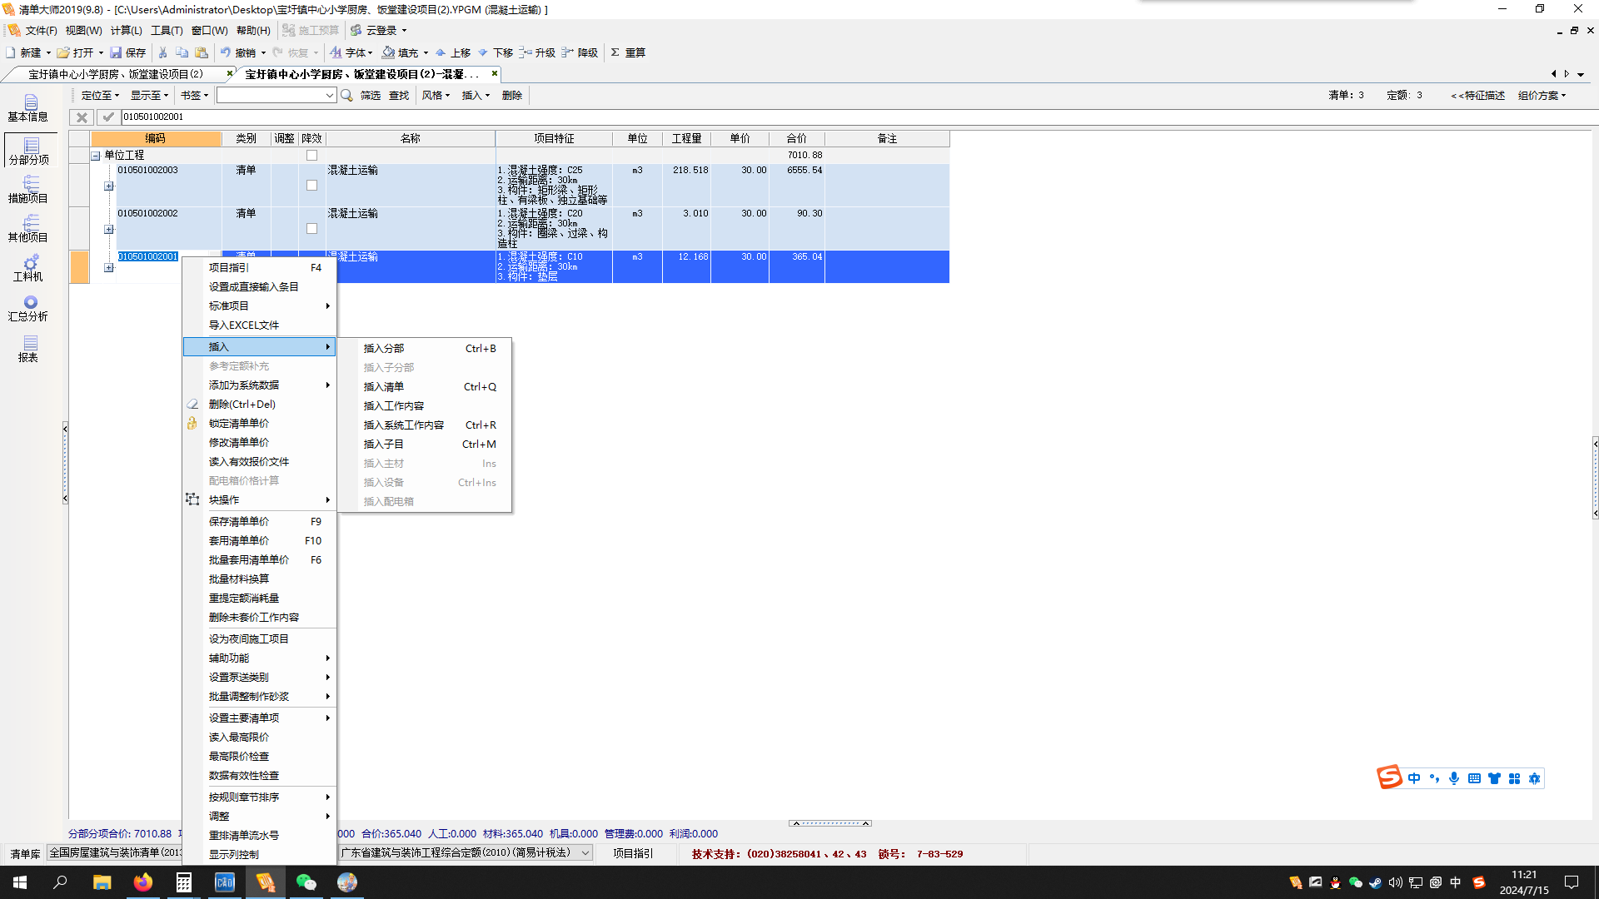Click the <<特征描述 button

1478,96
